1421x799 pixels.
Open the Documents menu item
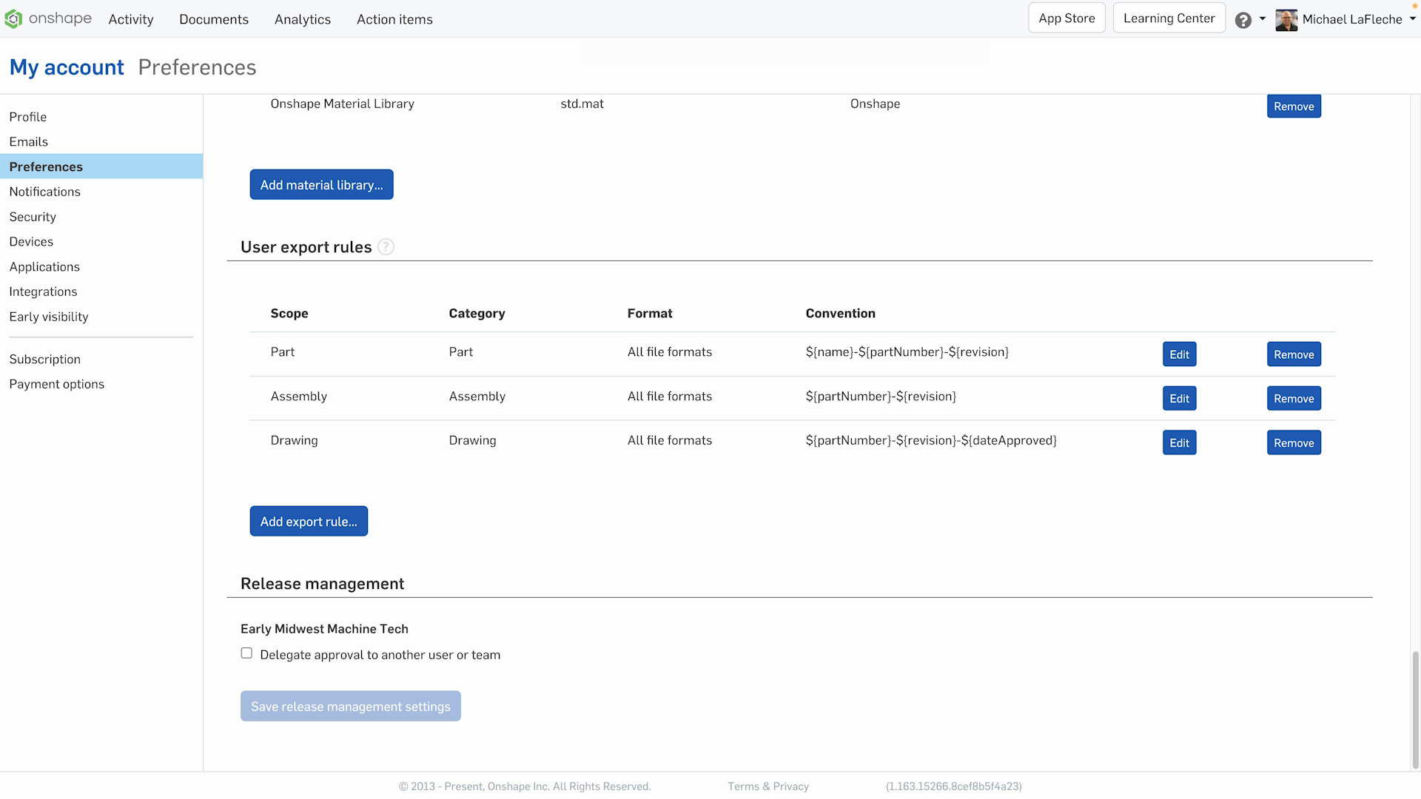click(x=214, y=19)
